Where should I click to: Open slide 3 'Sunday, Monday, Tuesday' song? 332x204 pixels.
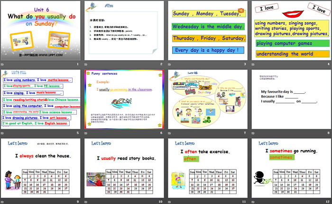(208, 31)
